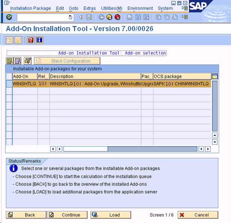Click the display logs magnifier icon
The width and height of the screenshot is (231, 223).
[9, 40]
